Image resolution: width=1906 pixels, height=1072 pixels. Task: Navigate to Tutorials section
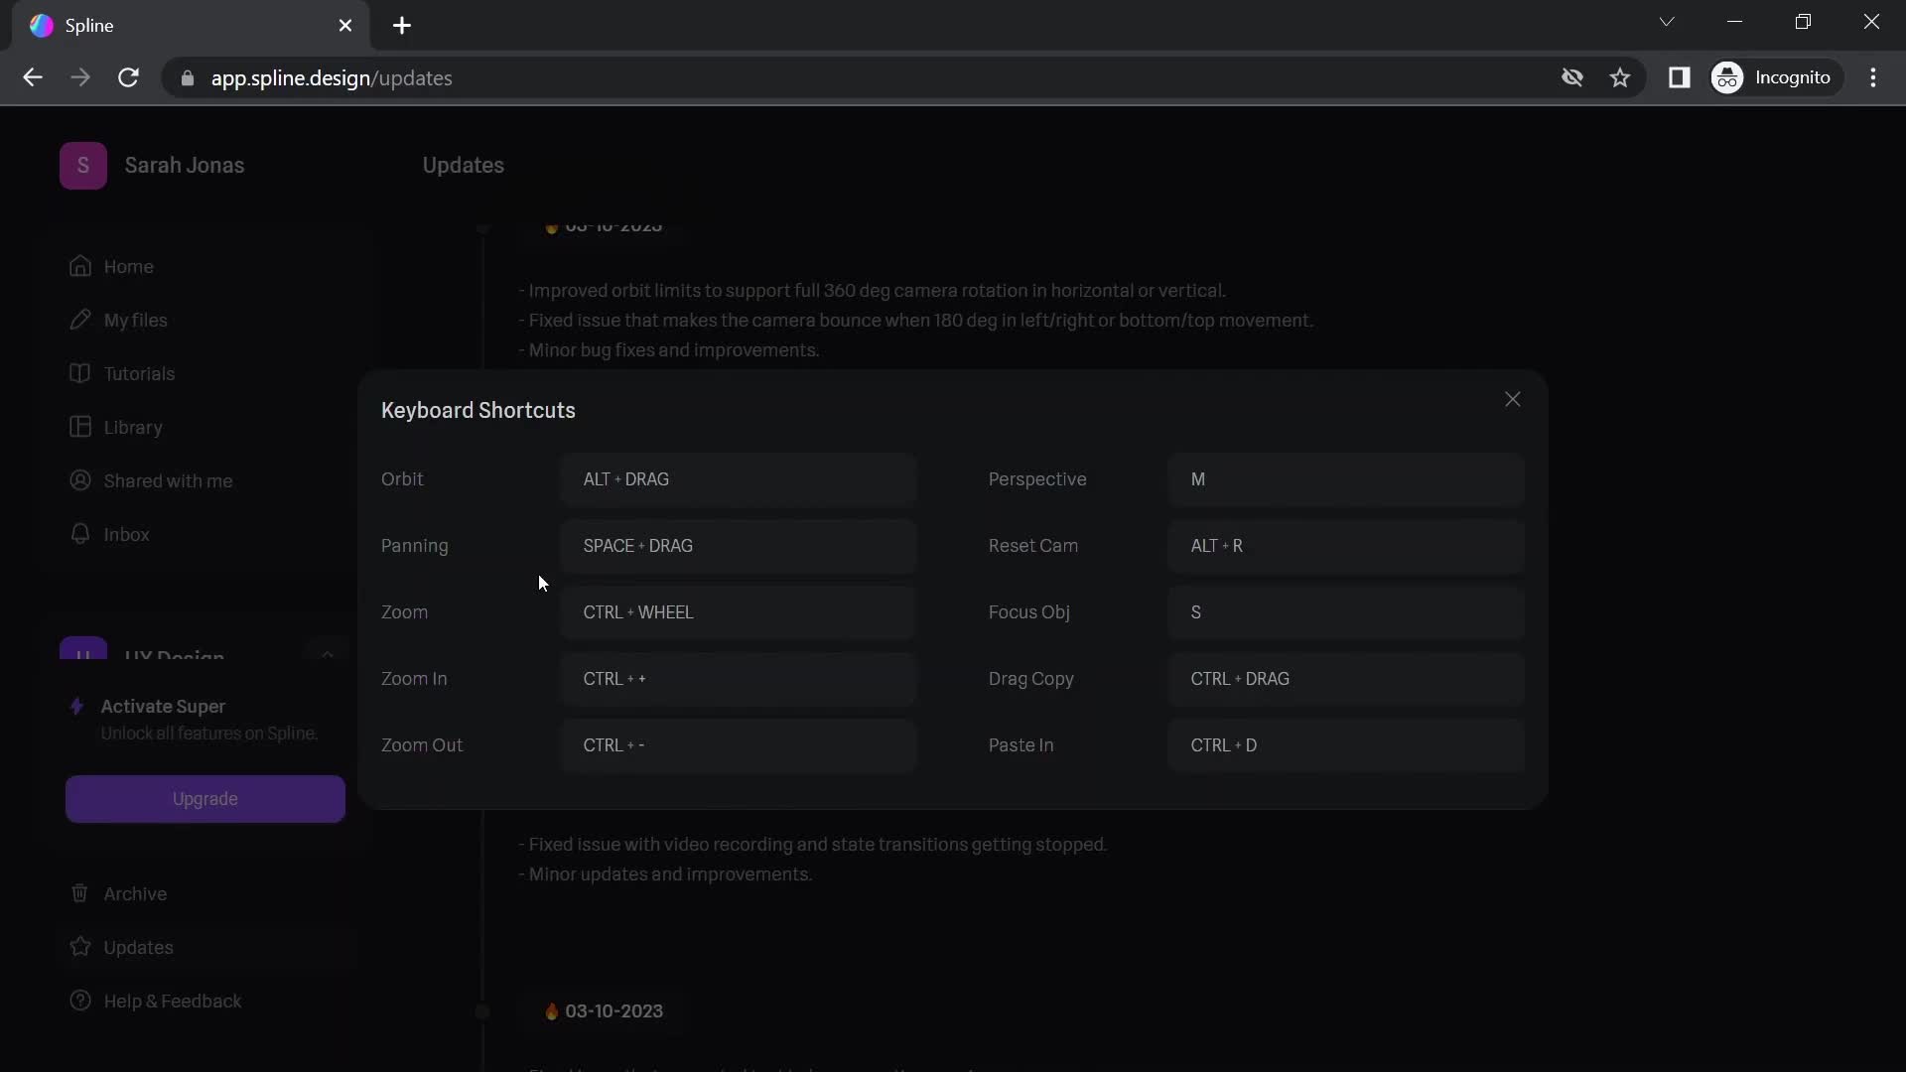139,373
